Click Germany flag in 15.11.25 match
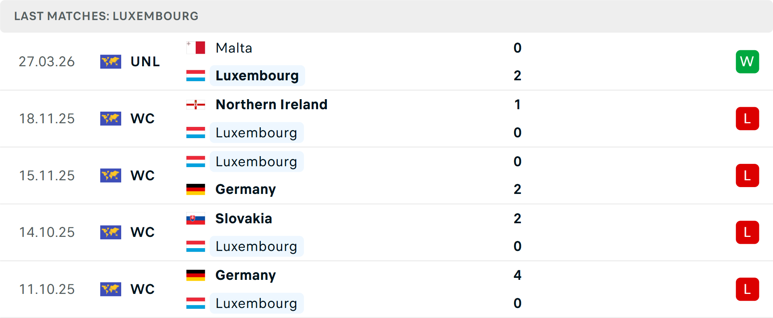773x318 pixels. click(x=196, y=189)
